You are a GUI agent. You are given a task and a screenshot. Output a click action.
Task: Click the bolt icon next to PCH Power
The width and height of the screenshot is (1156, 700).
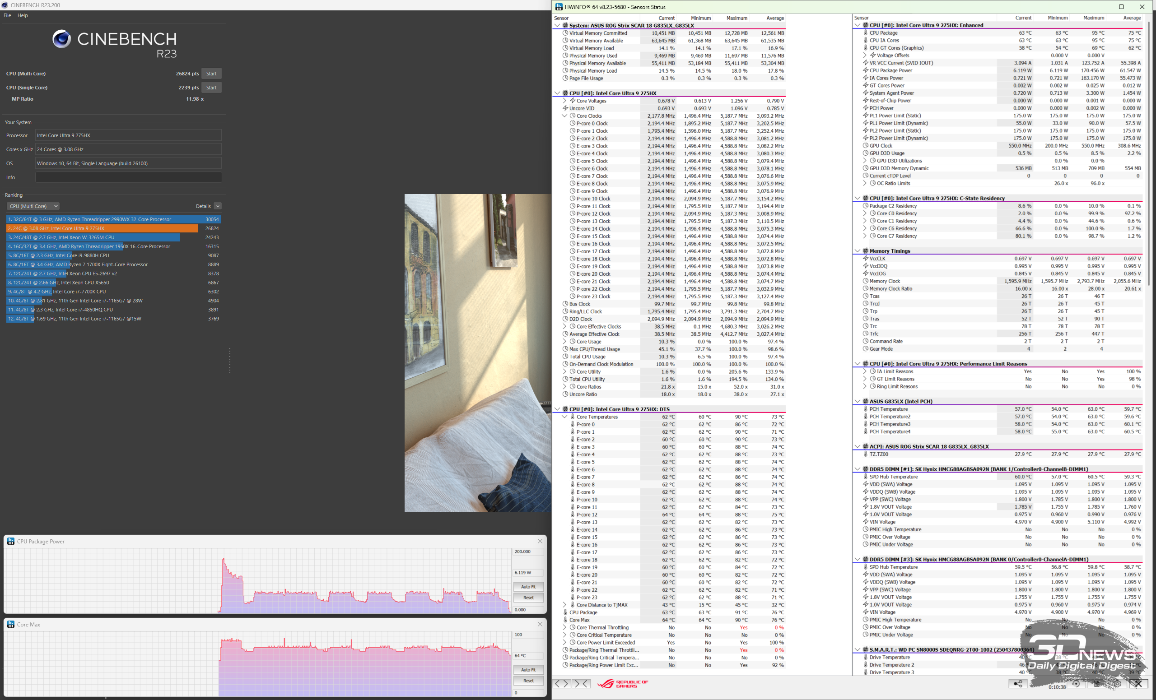click(x=866, y=108)
